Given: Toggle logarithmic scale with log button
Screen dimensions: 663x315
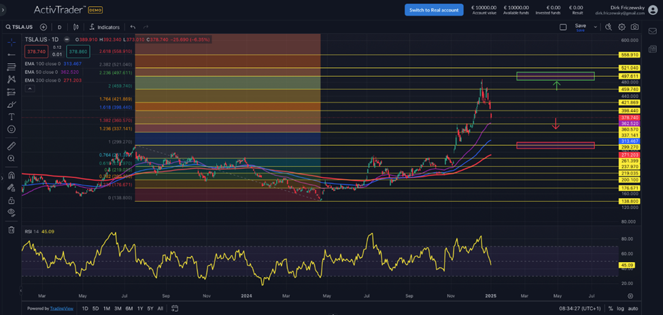Looking at the screenshot, I should click(x=620, y=308).
